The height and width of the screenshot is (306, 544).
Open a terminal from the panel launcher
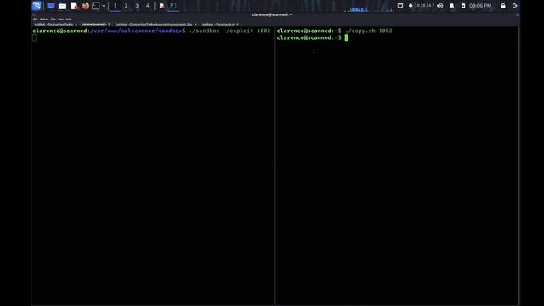pos(96,6)
